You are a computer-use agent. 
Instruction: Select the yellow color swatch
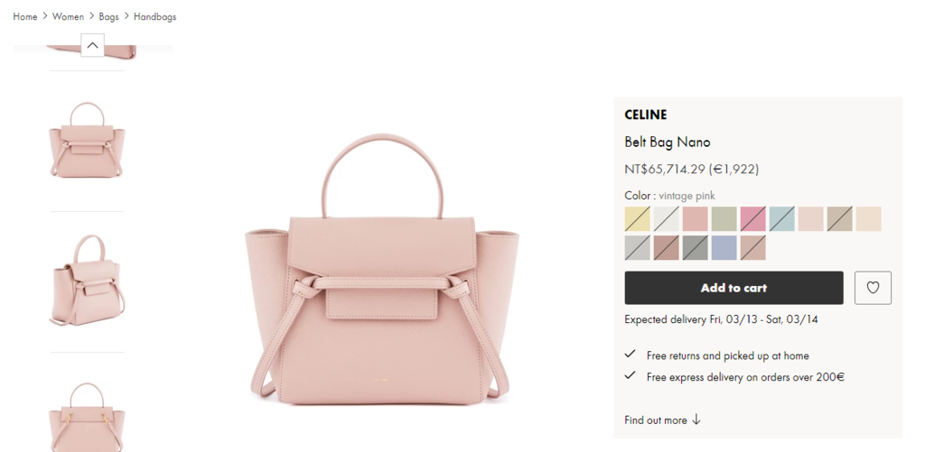[637, 218]
